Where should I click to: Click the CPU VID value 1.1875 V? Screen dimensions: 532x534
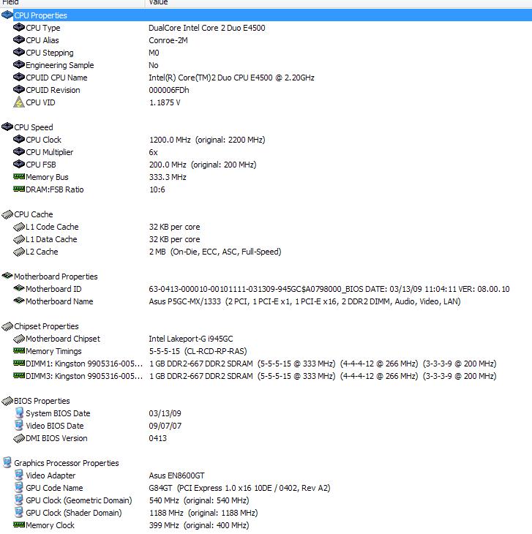pyautogui.click(x=165, y=102)
